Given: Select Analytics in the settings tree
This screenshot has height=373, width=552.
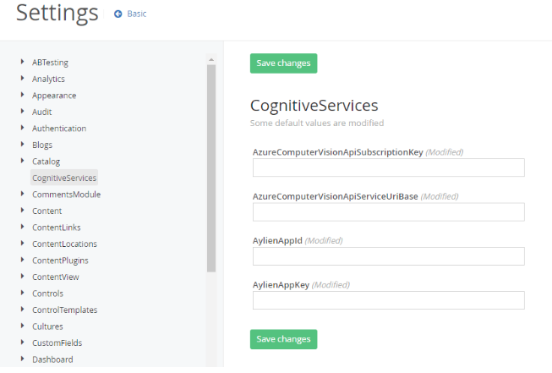Looking at the screenshot, I should [x=48, y=79].
